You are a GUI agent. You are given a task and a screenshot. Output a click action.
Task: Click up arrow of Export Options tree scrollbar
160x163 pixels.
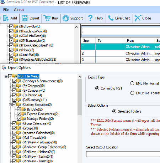point(80,77)
